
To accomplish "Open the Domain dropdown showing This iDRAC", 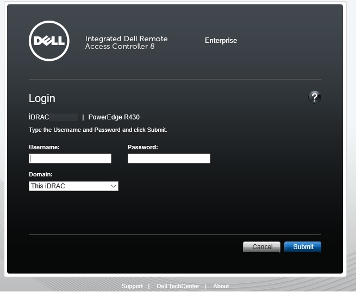I will (x=73, y=186).
